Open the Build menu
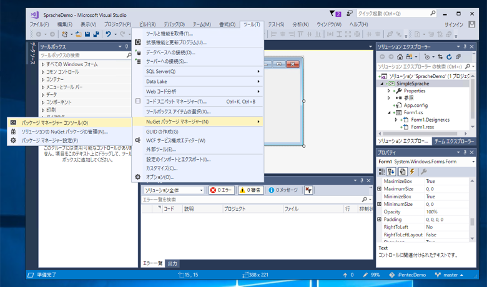The width and height of the screenshot is (487, 287). [147, 24]
